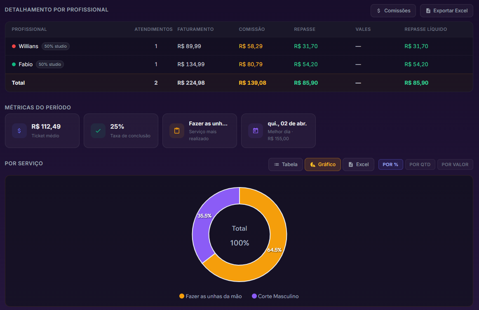Switch to the Gráfico view
Screen dimensions: 479x310
pos(323,164)
